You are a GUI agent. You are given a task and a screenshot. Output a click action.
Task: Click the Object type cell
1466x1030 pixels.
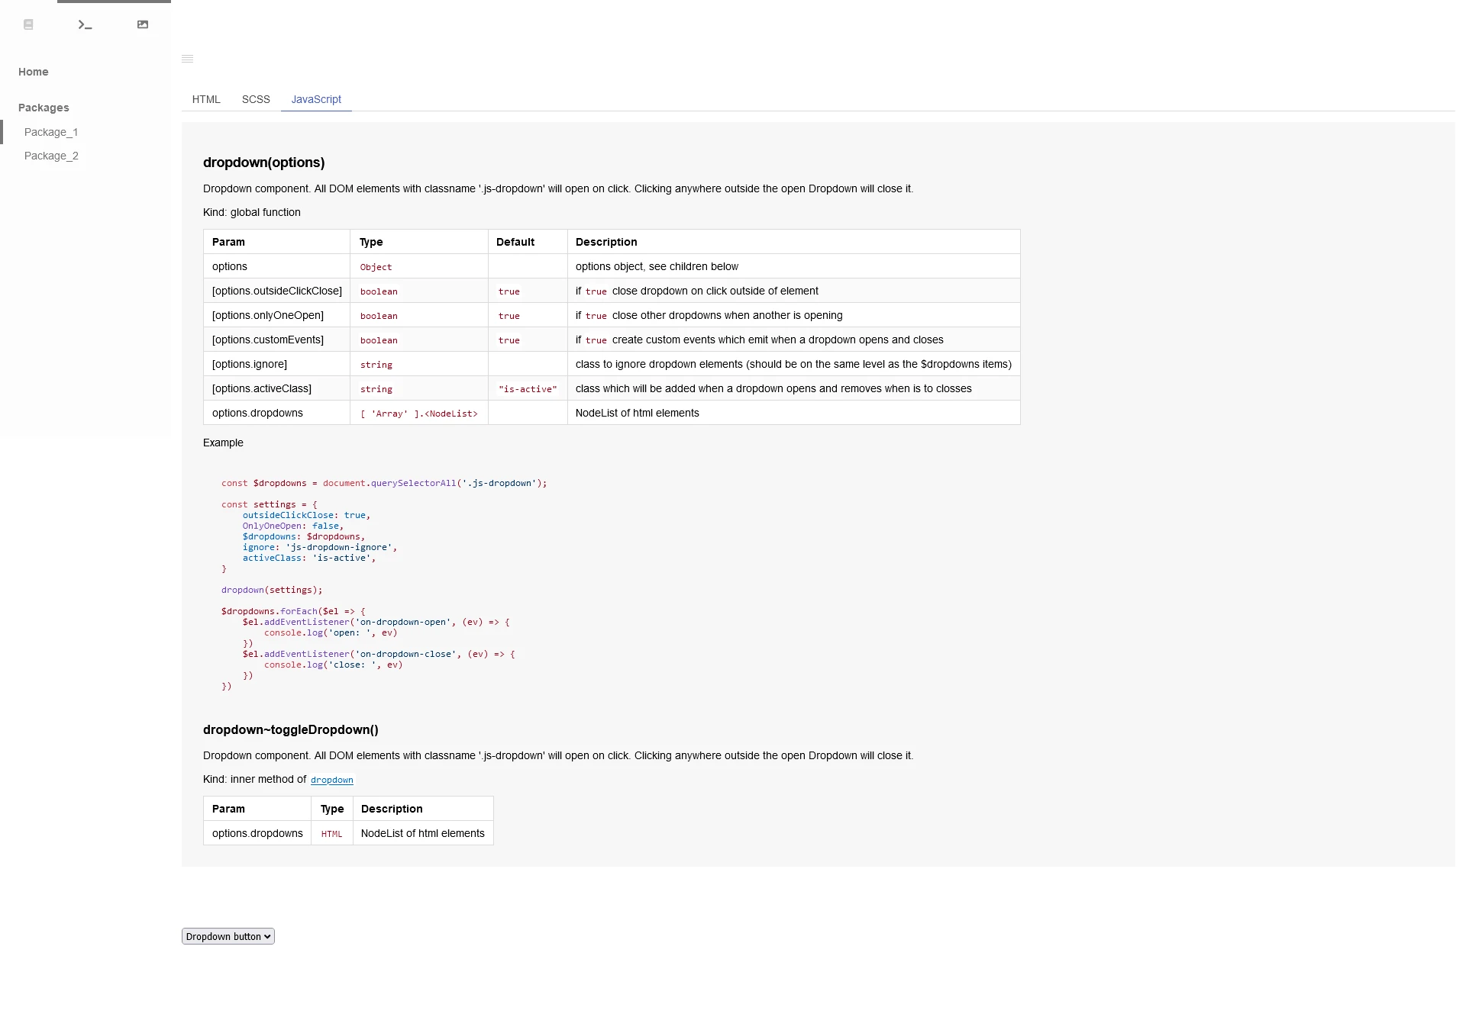click(419, 266)
